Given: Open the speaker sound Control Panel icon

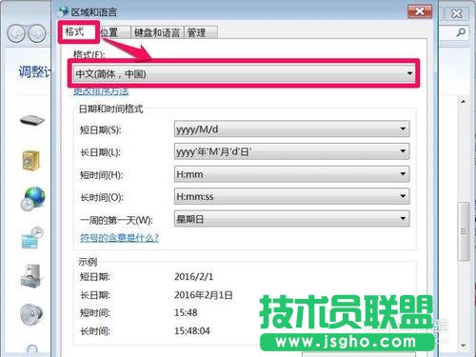Looking at the screenshot, I should [31, 314].
